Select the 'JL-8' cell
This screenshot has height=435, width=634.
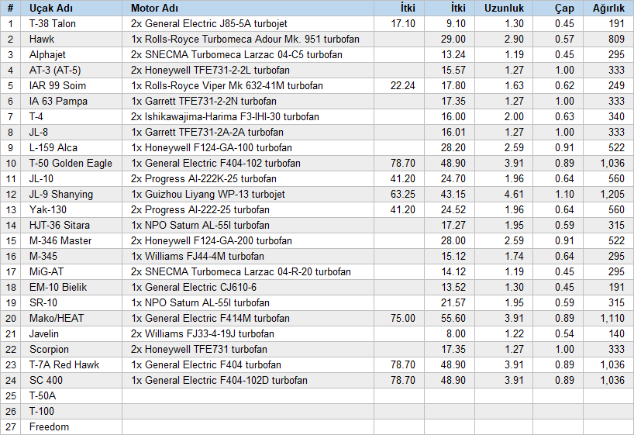[x=71, y=133]
